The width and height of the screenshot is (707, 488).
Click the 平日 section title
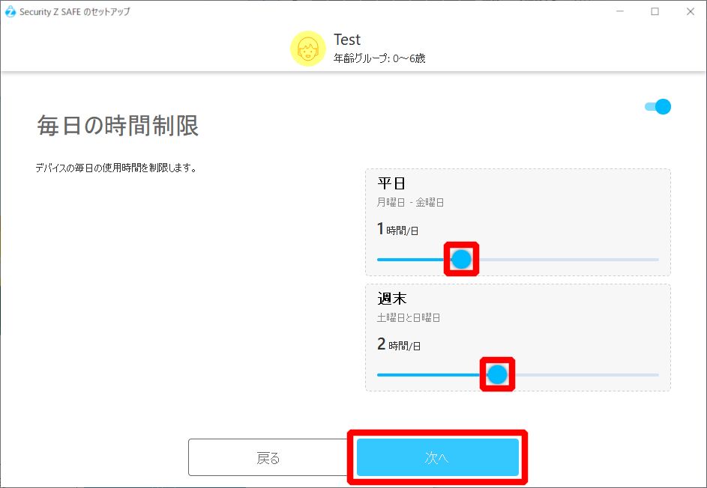[391, 184]
